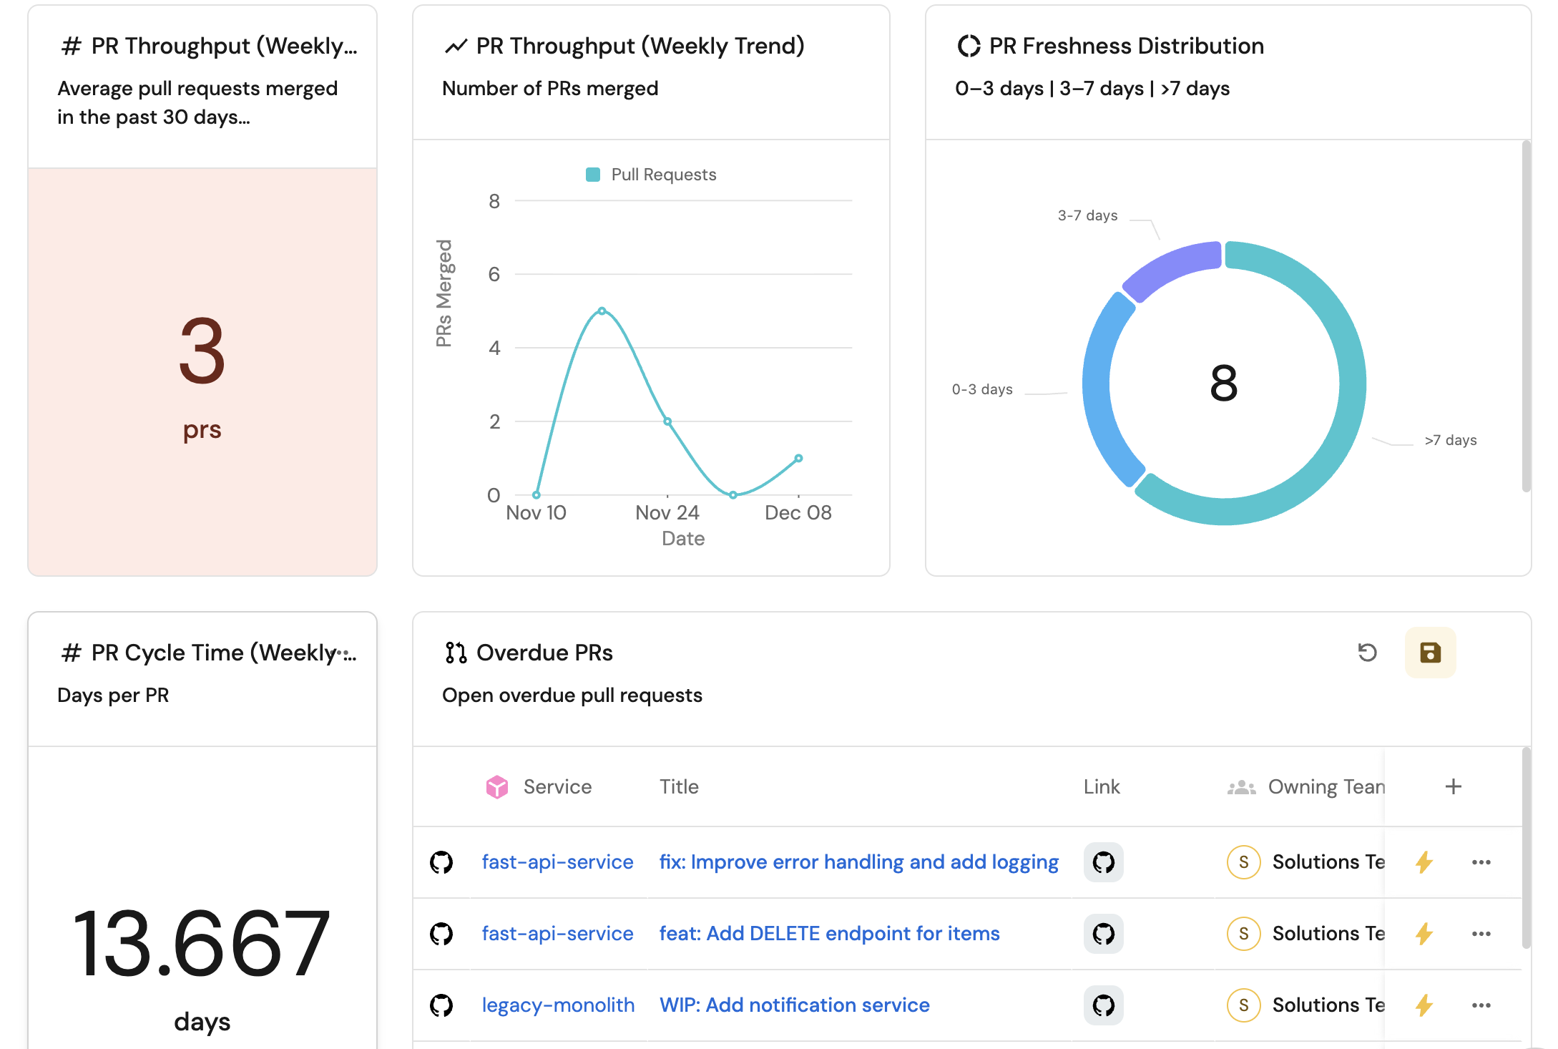Open three-dot menu for DELETE endpoint PR row
The image size is (1558, 1049).
(x=1481, y=934)
